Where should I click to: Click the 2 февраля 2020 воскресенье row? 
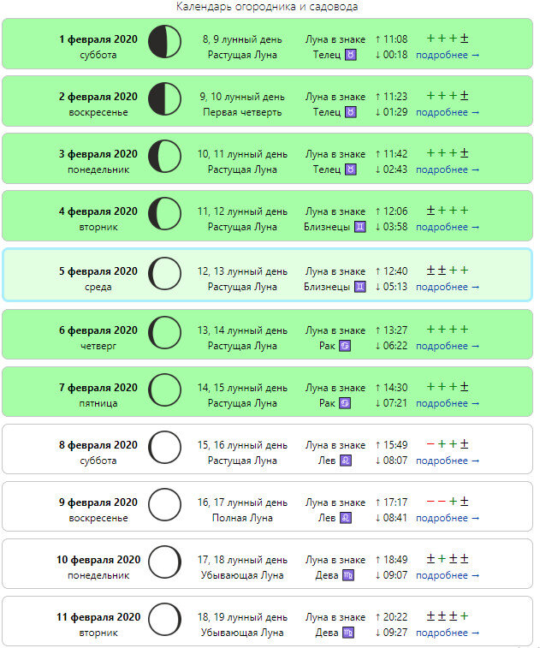(267, 101)
